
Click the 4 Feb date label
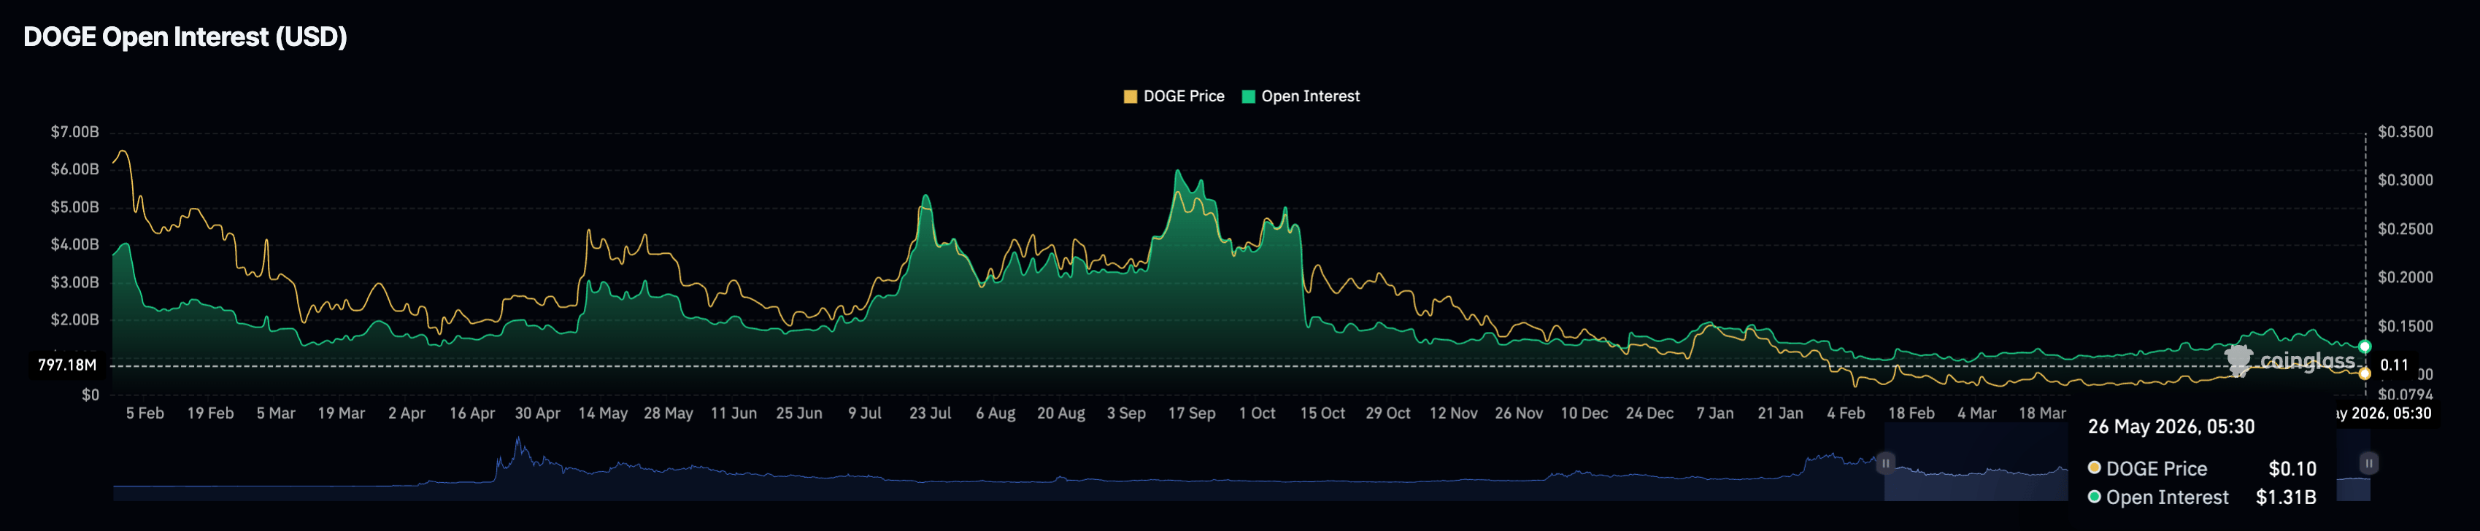[1847, 413]
